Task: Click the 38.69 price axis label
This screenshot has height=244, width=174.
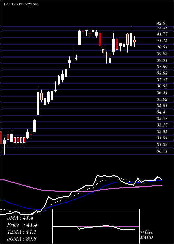Action: (162, 67)
